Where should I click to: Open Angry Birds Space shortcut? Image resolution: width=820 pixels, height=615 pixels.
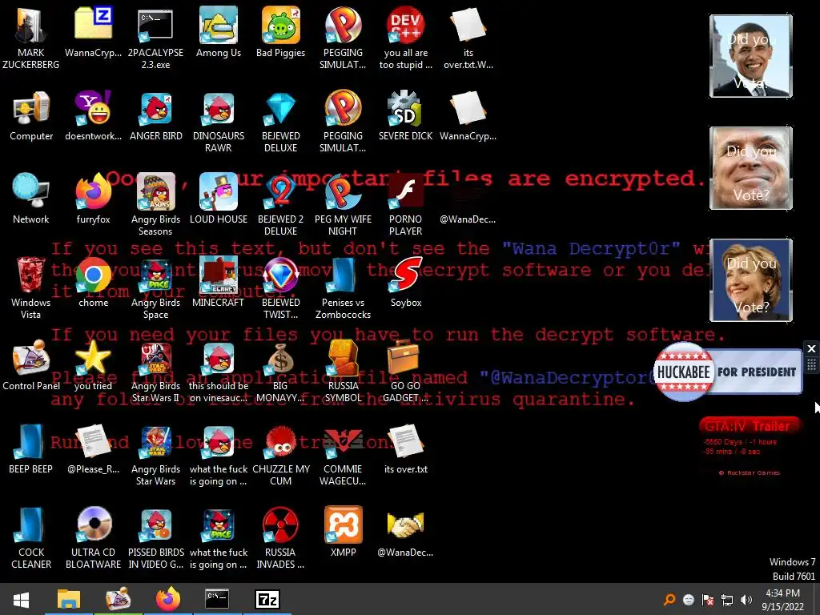(155, 287)
